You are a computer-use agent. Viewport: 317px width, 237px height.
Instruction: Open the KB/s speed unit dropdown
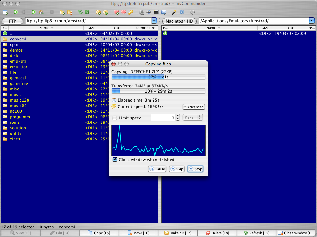click(x=193, y=118)
